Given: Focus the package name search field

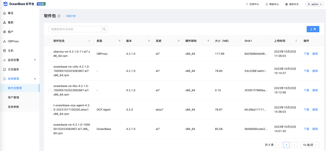Looking at the screenshot, I should tap(75, 29).
